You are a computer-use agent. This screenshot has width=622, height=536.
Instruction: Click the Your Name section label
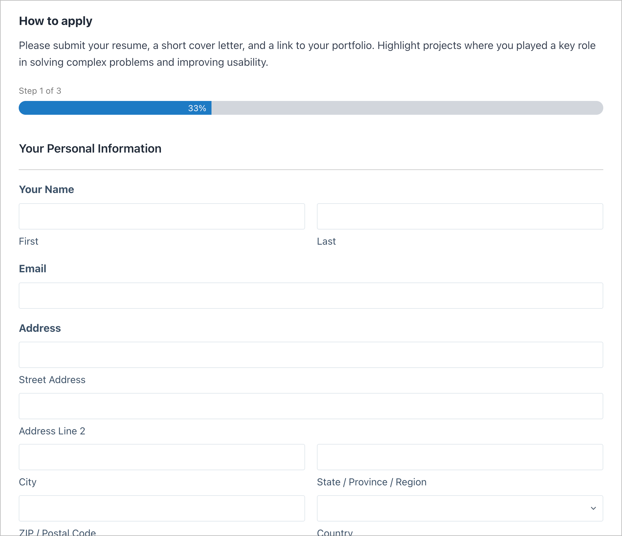[x=46, y=189]
